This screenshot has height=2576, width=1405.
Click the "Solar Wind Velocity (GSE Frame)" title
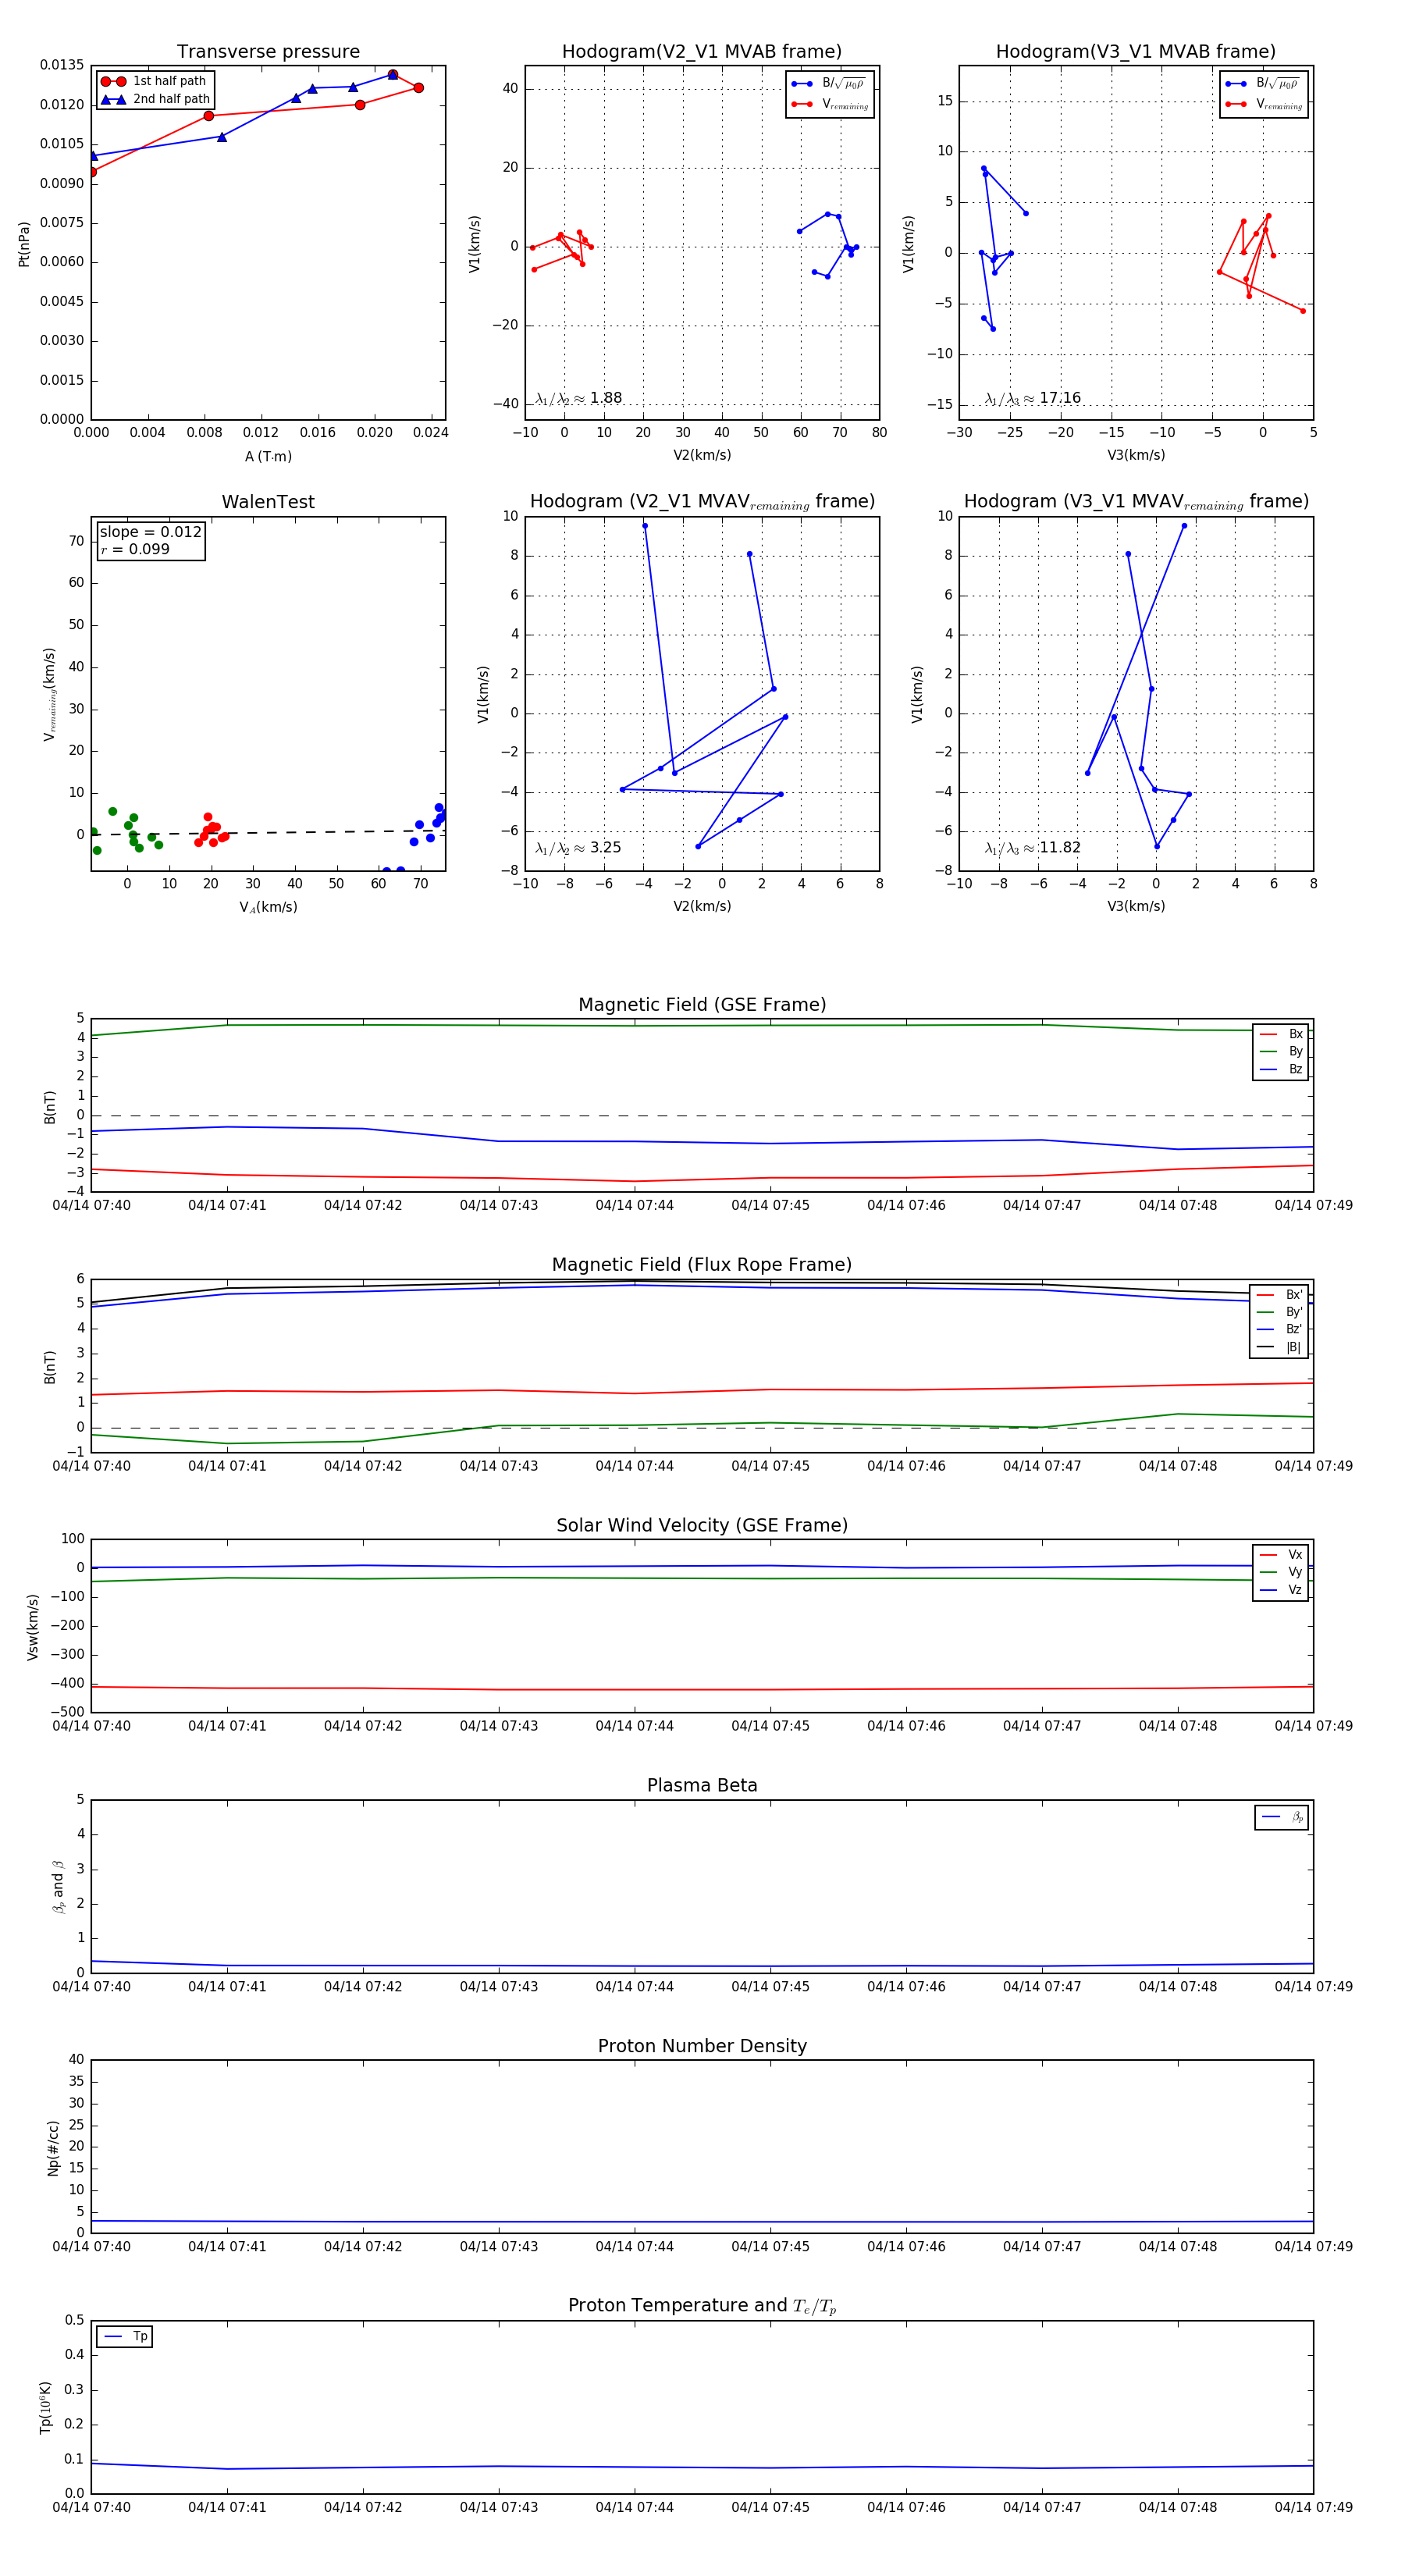tap(702, 1525)
